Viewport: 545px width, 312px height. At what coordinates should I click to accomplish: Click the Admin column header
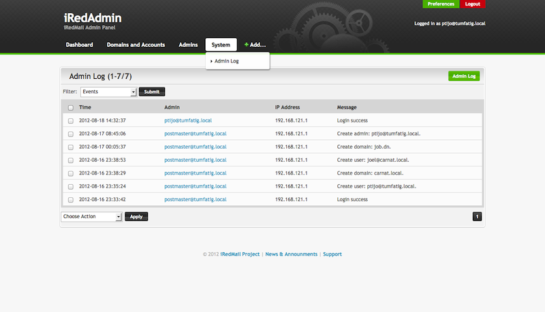[x=172, y=107]
